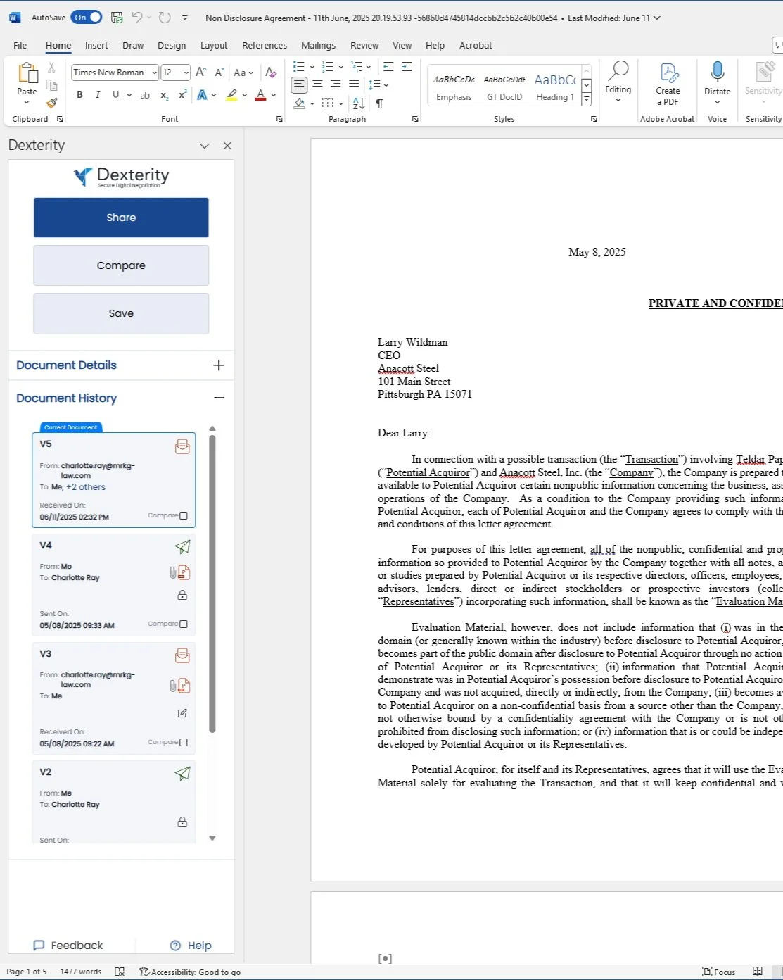Select the Heading 1 style thumbnail

click(555, 87)
